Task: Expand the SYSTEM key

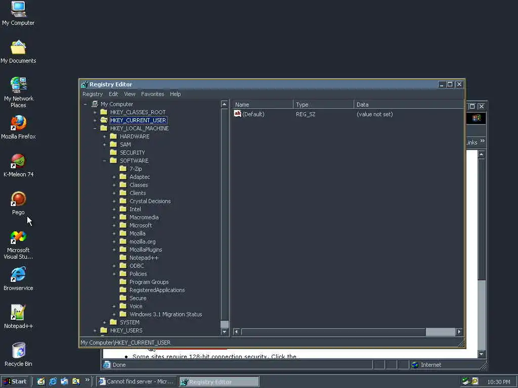Action: coord(104,322)
